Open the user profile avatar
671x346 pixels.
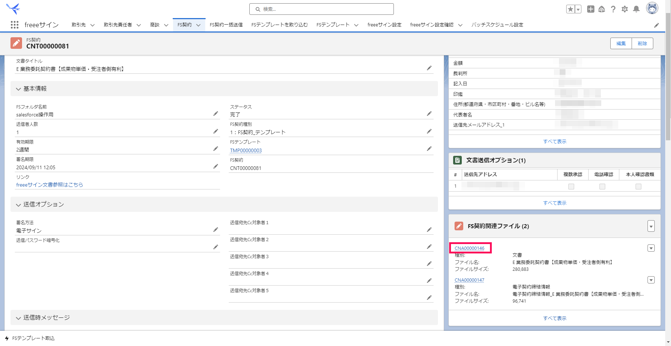pos(652,8)
